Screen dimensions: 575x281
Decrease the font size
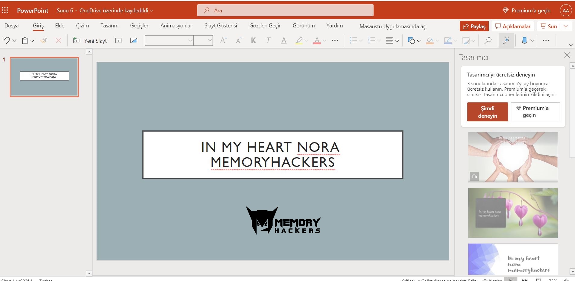pos(239,40)
